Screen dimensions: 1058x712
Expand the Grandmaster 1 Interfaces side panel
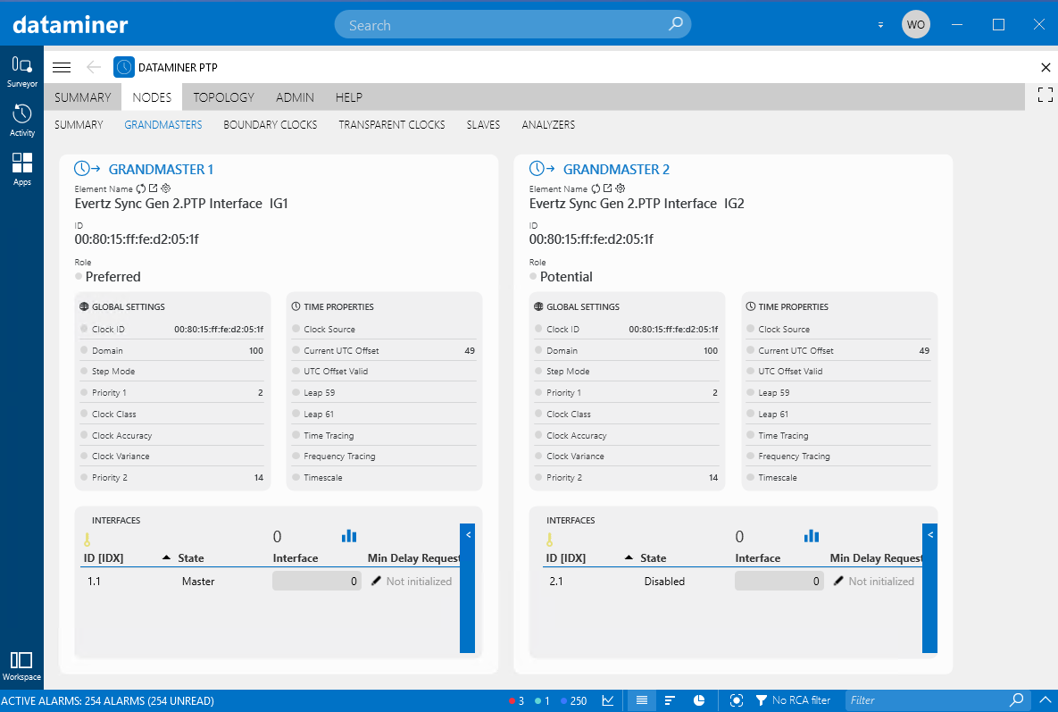coord(468,588)
